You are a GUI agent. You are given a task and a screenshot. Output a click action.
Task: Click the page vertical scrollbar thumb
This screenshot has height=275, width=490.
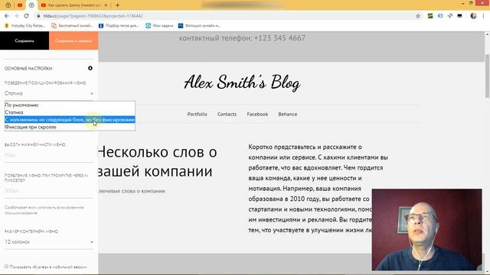[x=487, y=76]
